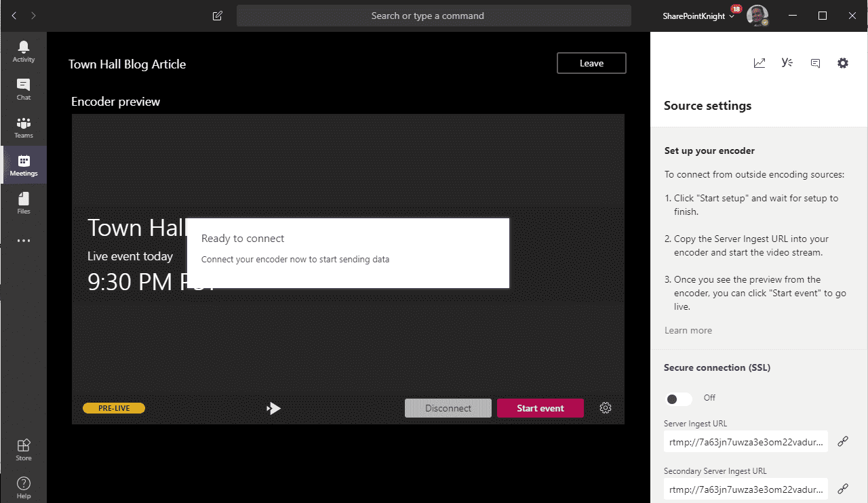Expand the SharePointKnight account dropdown
The width and height of the screenshot is (868, 503).
[699, 16]
